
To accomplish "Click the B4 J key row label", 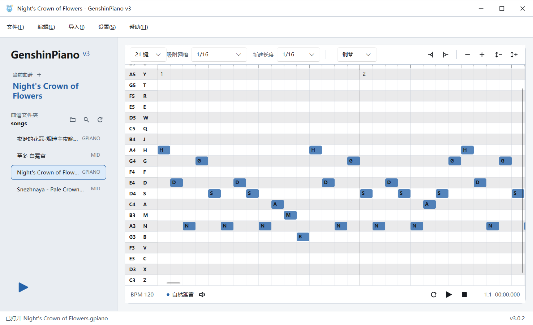I will [141, 139].
